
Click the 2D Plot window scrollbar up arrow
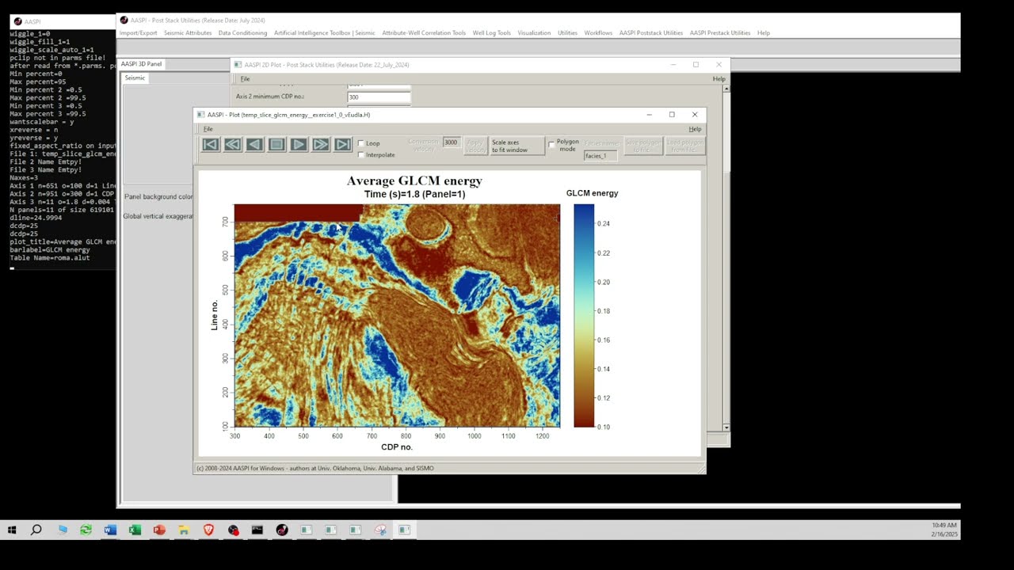pos(726,89)
